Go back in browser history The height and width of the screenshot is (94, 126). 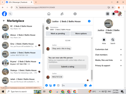click(3, 8)
